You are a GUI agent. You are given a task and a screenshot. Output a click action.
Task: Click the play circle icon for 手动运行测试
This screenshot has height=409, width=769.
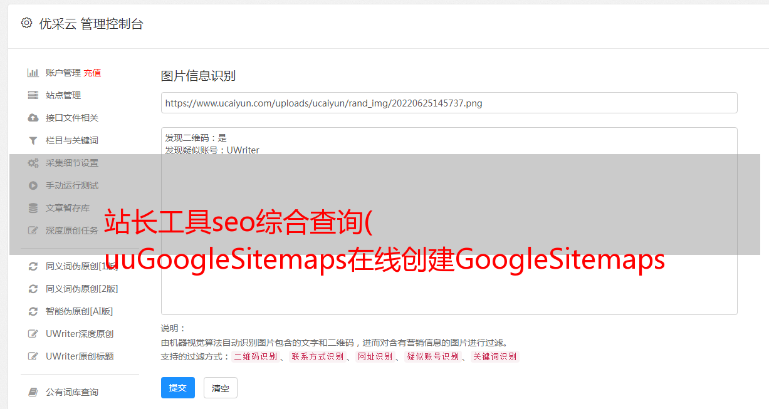pos(33,185)
